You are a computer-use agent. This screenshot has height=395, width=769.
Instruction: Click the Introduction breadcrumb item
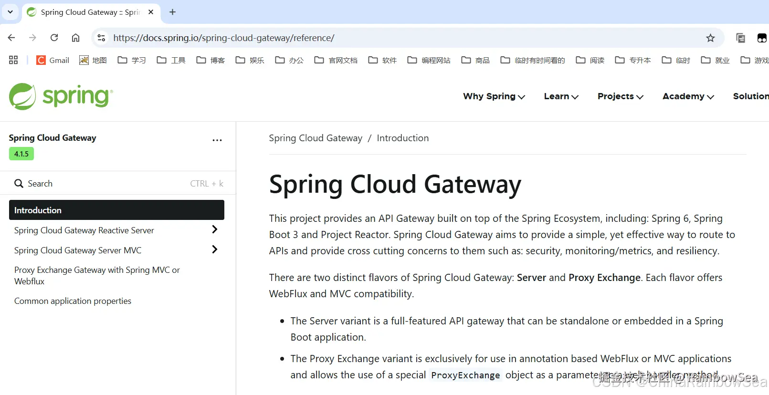pyautogui.click(x=403, y=138)
